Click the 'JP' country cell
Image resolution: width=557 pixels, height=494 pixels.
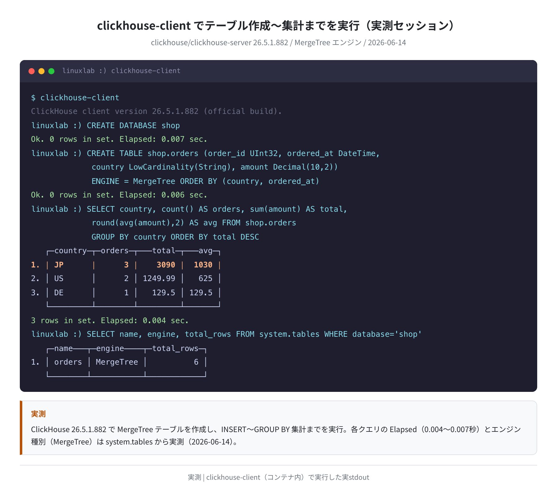click(x=59, y=265)
